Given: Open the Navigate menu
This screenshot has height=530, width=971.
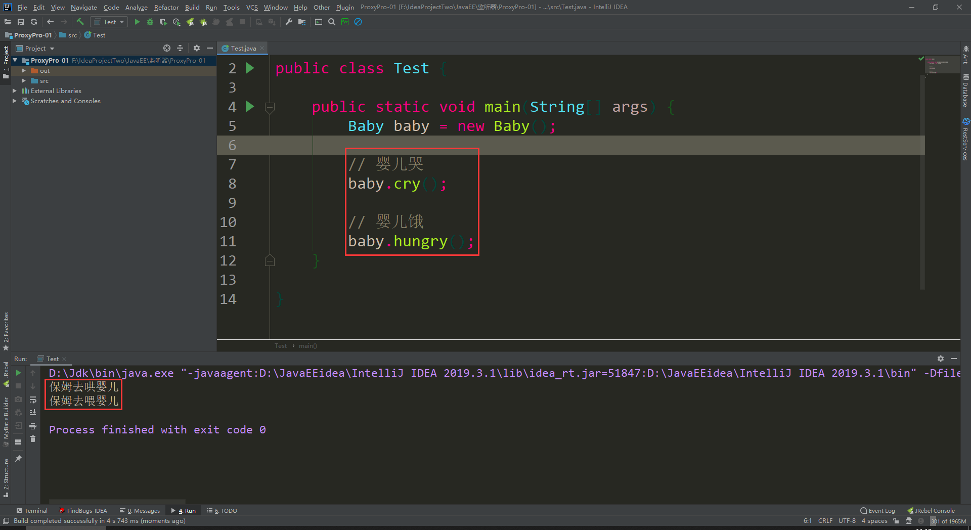Looking at the screenshot, I should tap(84, 7).
